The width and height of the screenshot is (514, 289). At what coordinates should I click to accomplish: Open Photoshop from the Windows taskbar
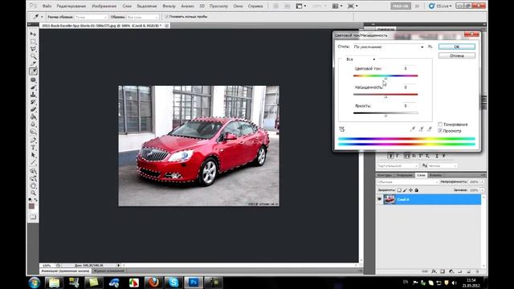pyautogui.click(x=194, y=282)
